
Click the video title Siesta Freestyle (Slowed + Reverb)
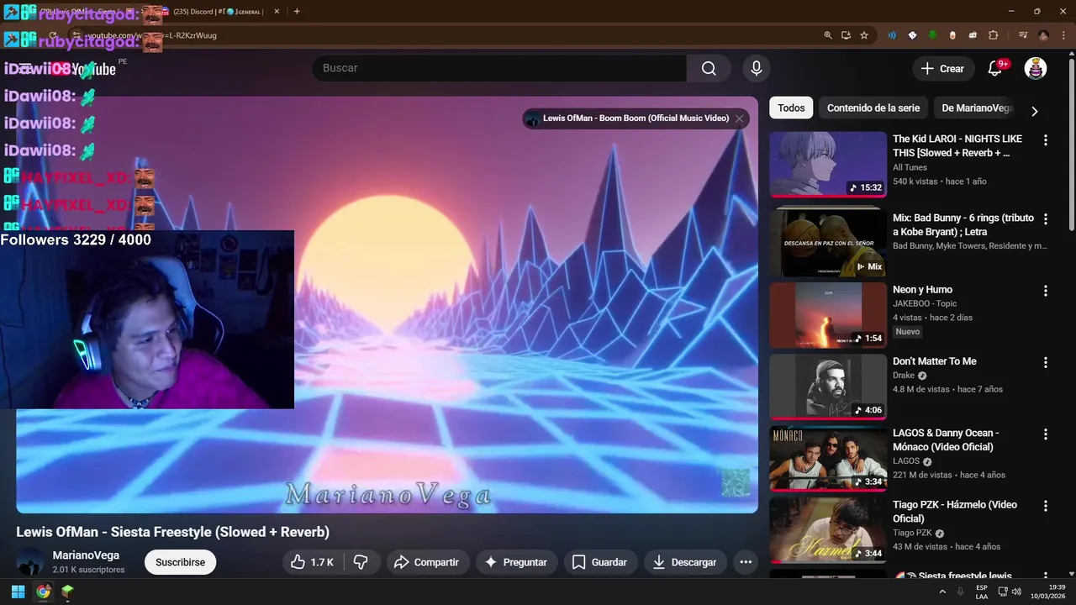point(172,532)
